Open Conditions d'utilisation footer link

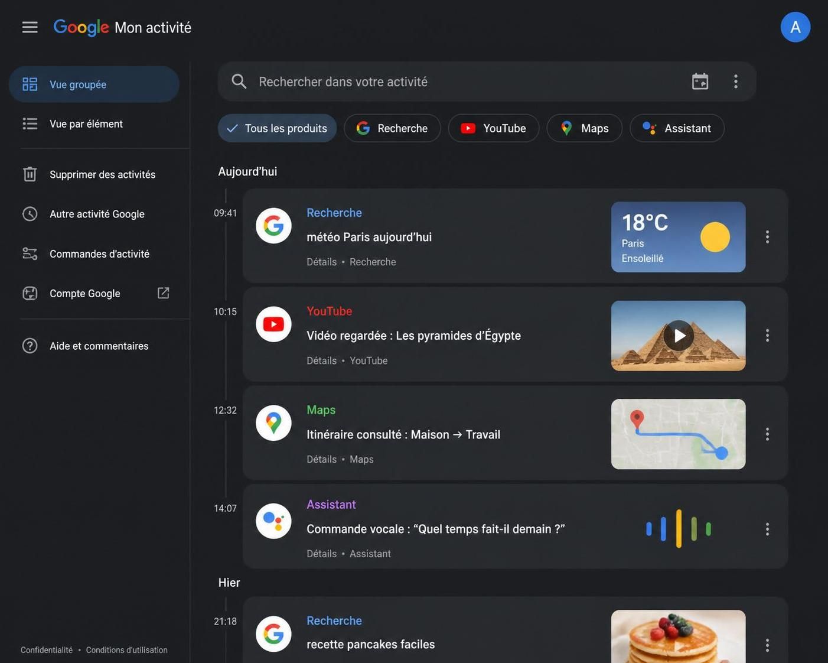pos(127,650)
